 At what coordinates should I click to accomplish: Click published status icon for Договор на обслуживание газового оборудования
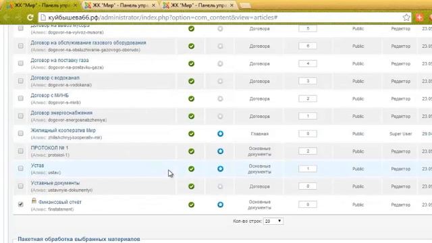click(191, 46)
